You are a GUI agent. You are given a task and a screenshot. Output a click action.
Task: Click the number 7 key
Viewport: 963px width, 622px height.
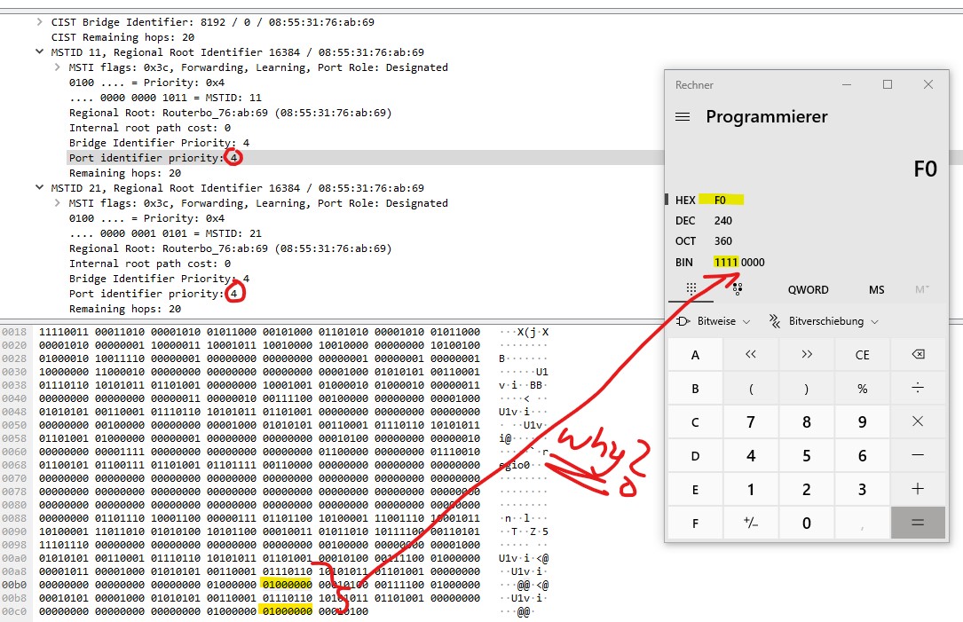click(x=751, y=422)
